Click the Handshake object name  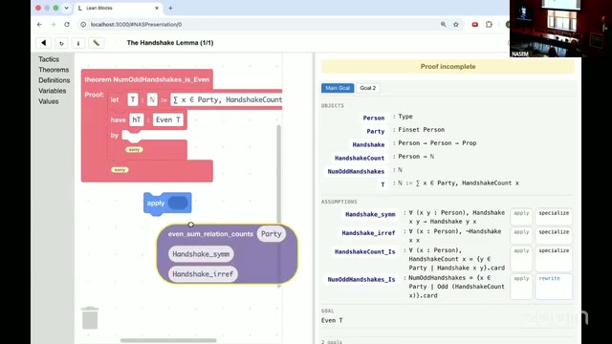[x=368, y=144]
